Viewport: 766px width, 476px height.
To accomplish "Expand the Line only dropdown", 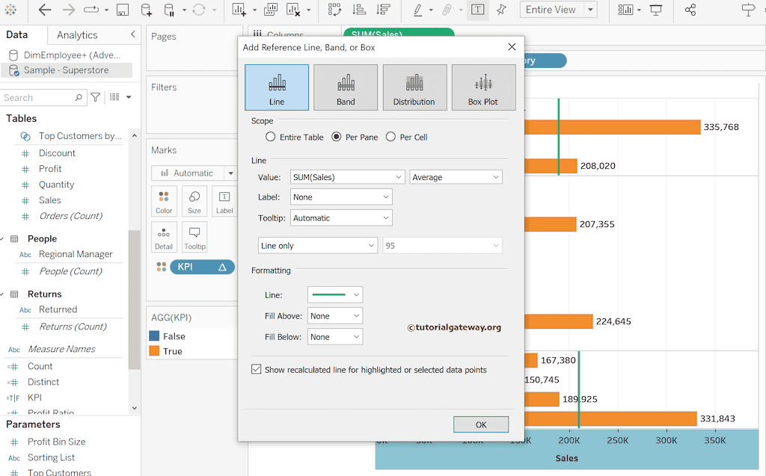I will coord(317,245).
